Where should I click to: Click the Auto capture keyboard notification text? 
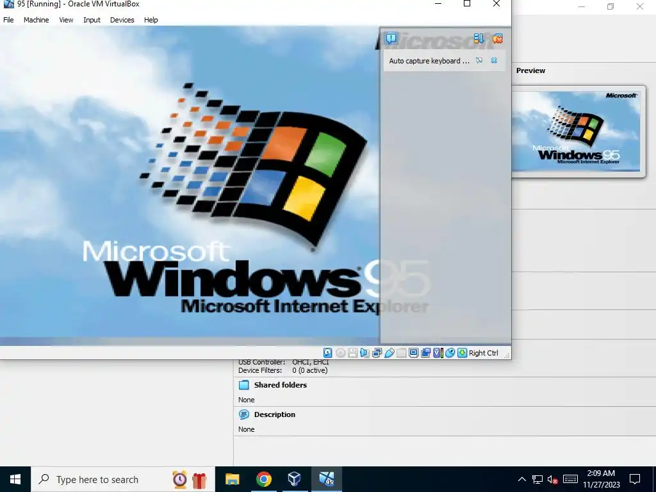click(429, 61)
